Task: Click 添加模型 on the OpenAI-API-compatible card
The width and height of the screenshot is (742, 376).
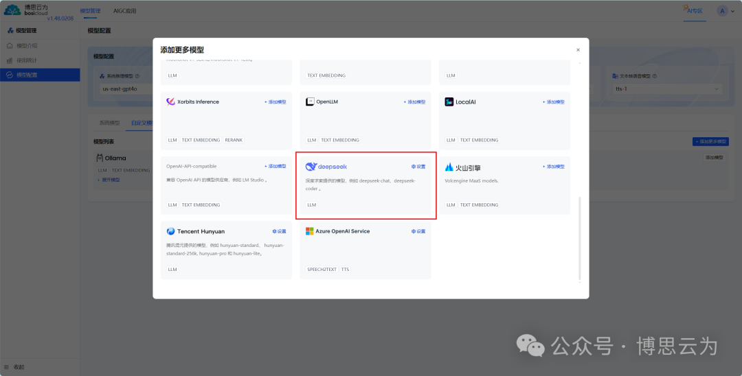Action: tap(276, 166)
